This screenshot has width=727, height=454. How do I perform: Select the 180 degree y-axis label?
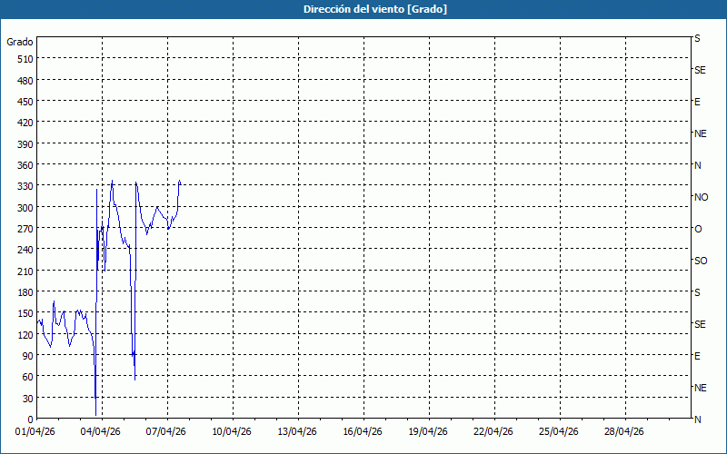tap(24, 292)
